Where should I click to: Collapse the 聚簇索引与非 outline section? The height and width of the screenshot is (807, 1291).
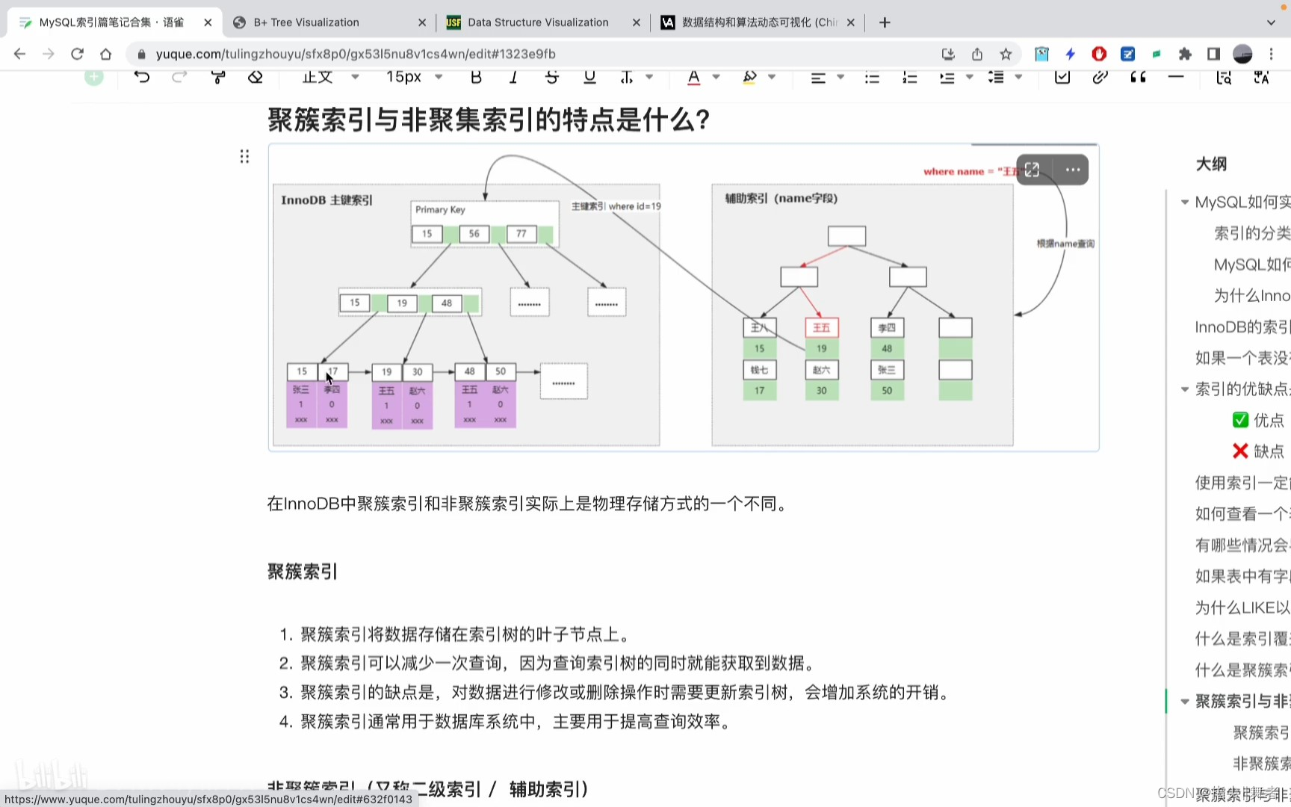[x=1185, y=701]
